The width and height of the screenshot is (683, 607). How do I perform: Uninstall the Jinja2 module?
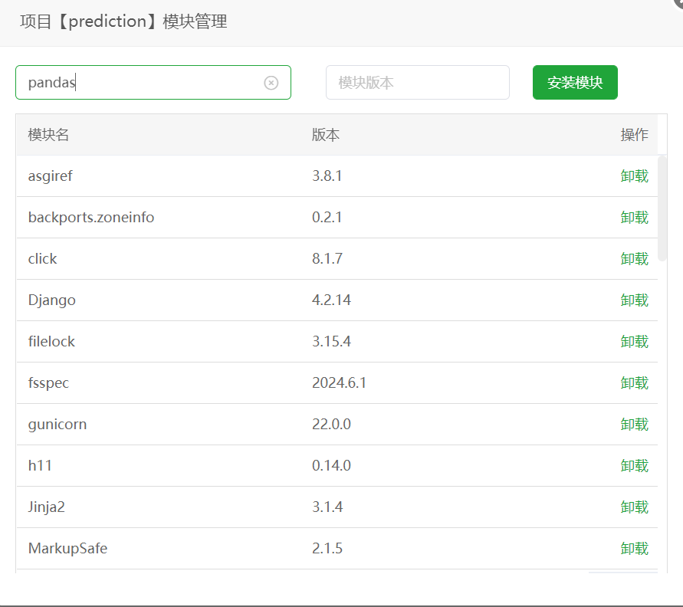click(x=634, y=507)
